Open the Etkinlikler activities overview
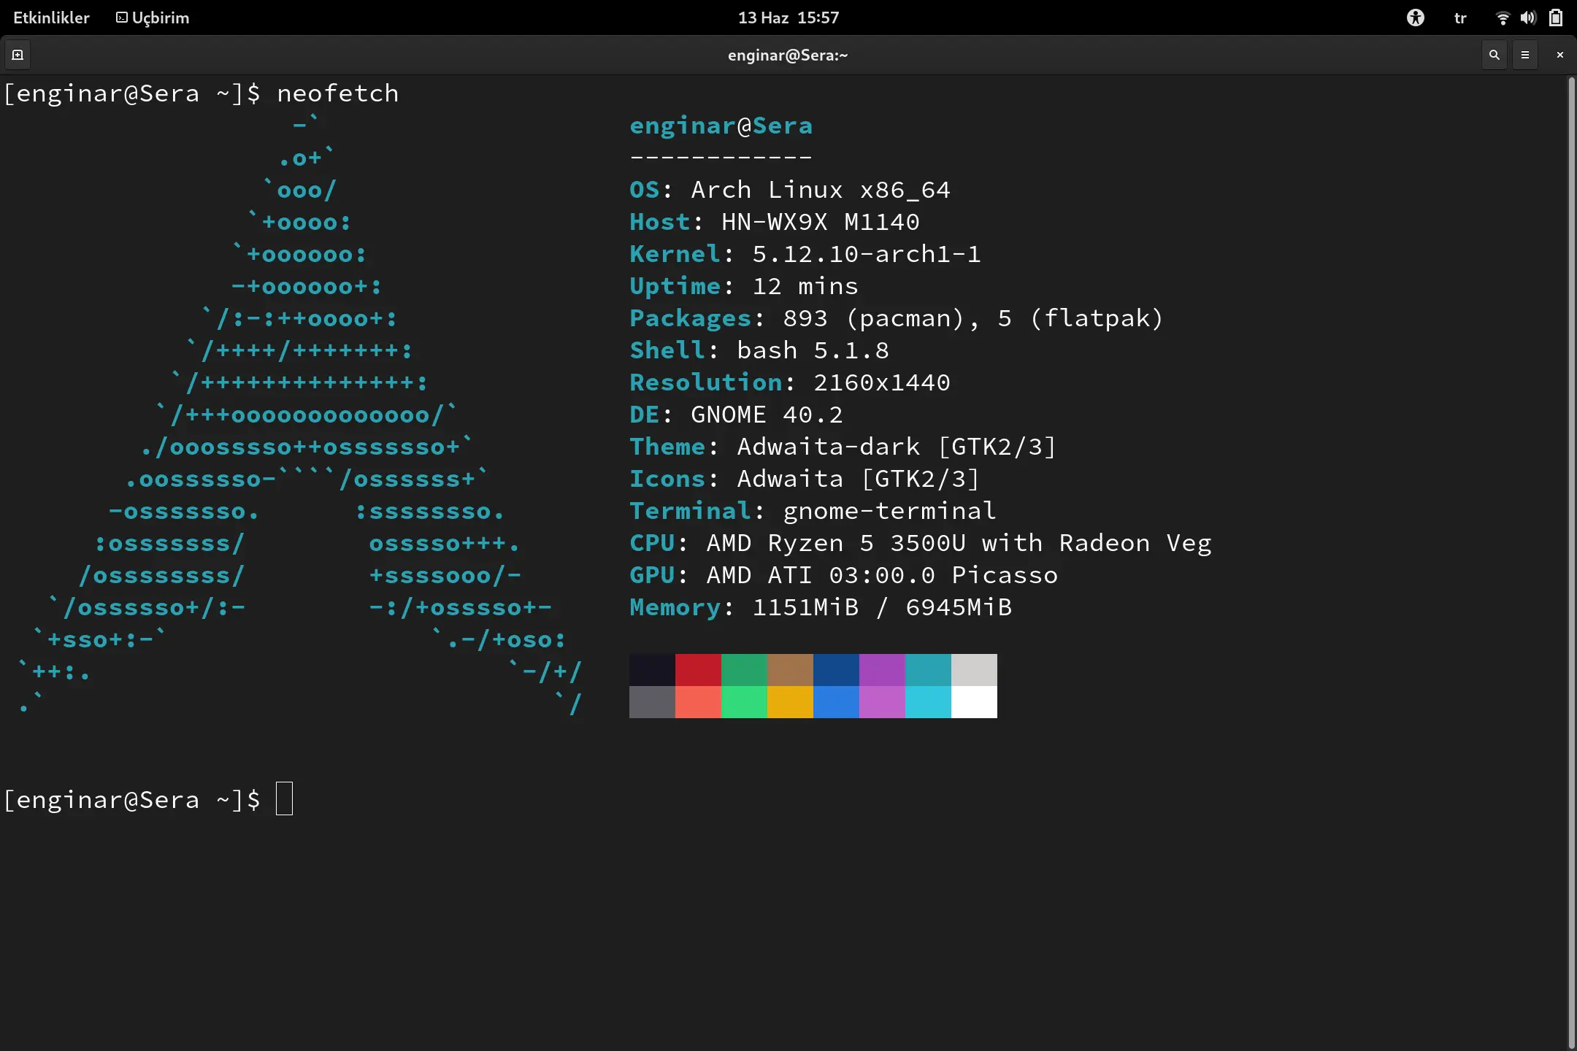The height and width of the screenshot is (1051, 1577). point(51,18)
